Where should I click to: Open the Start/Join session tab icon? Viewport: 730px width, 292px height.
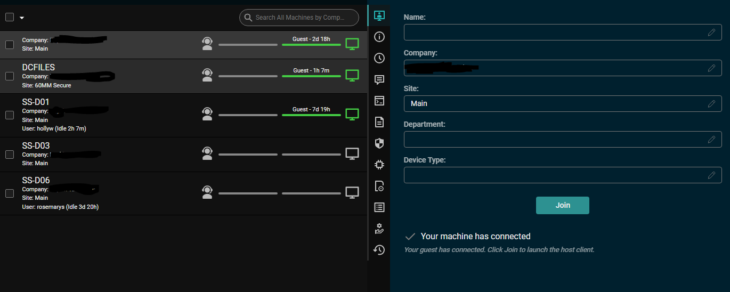379,15
